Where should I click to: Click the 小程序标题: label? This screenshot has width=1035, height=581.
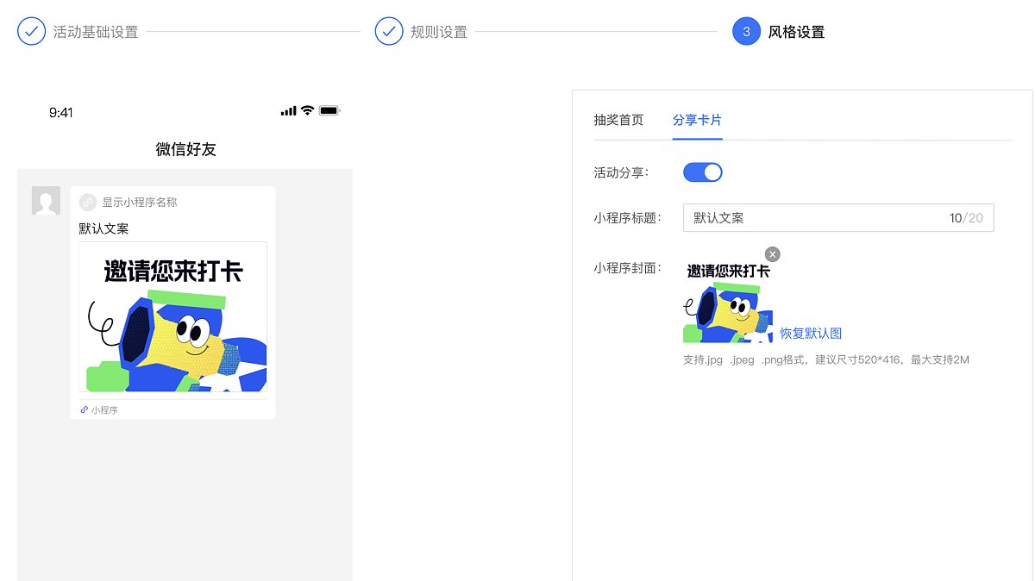(x=628, y=218)
